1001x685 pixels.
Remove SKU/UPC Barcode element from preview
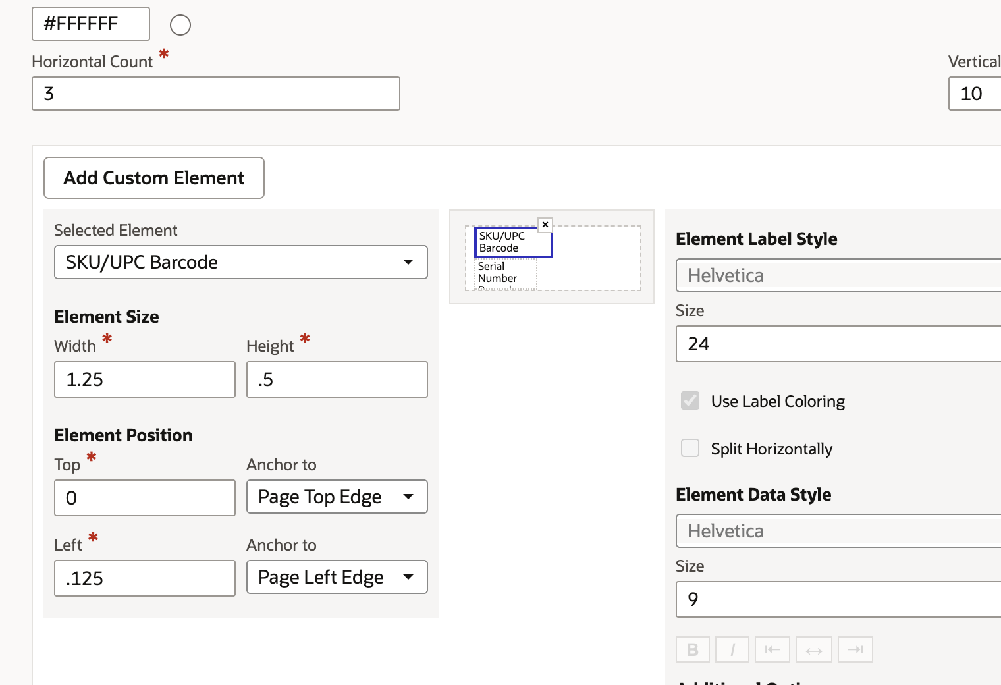click(545, 225)
